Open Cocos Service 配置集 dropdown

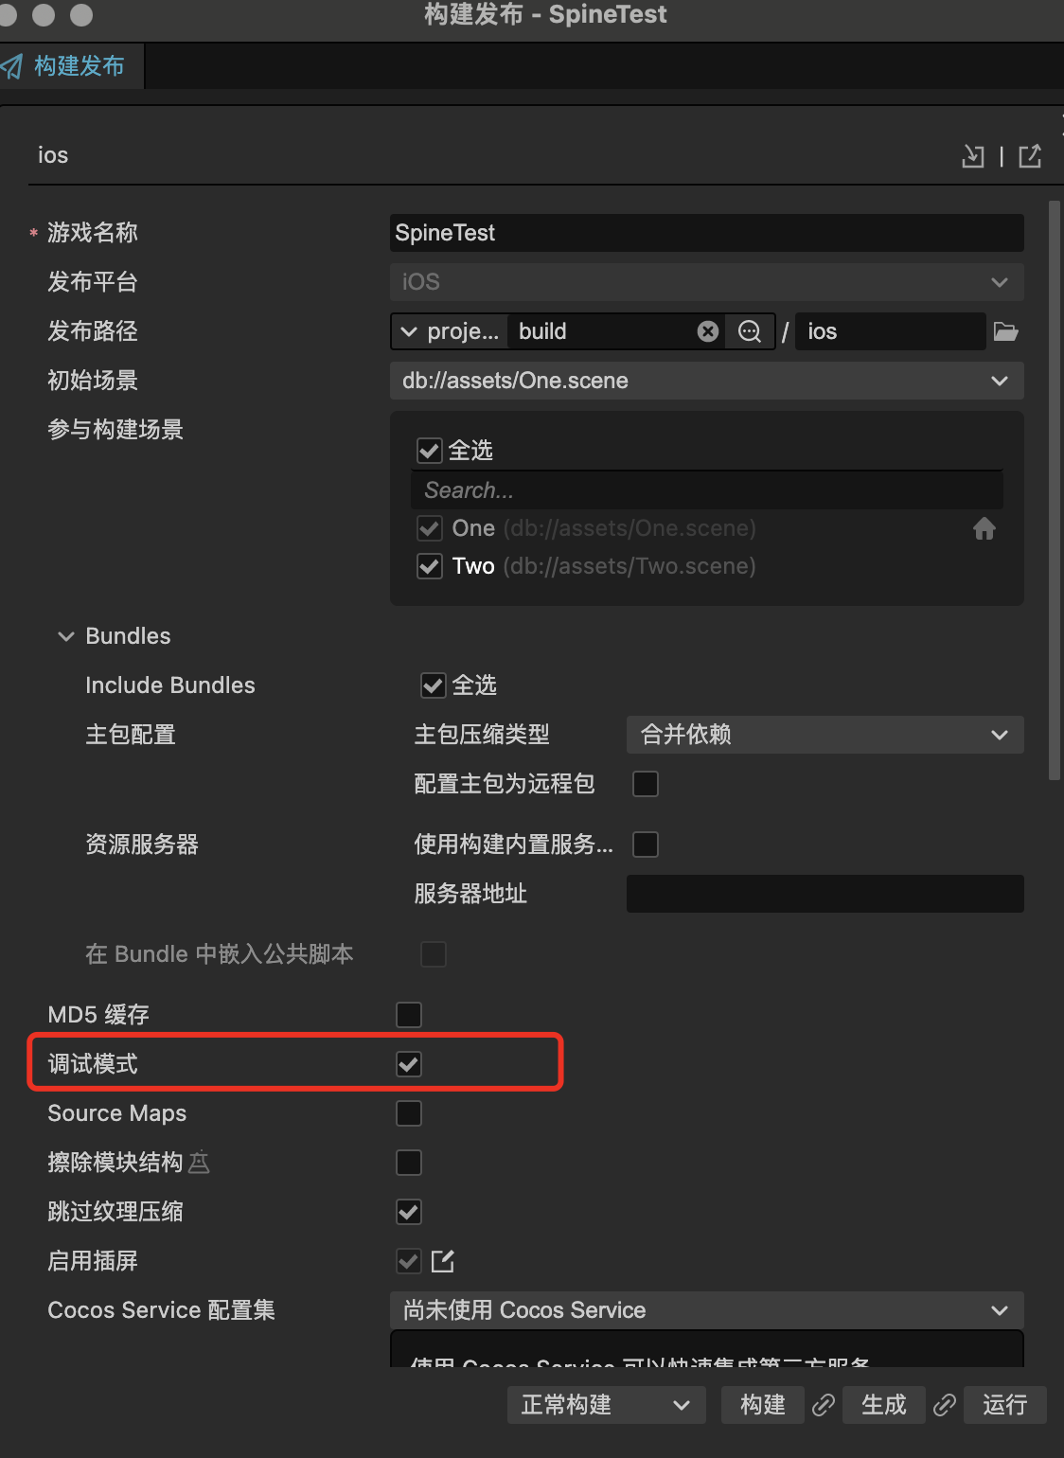[707, 1310]
